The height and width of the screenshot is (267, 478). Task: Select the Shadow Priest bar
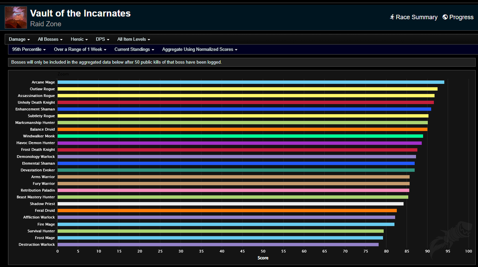click(230, 204)
